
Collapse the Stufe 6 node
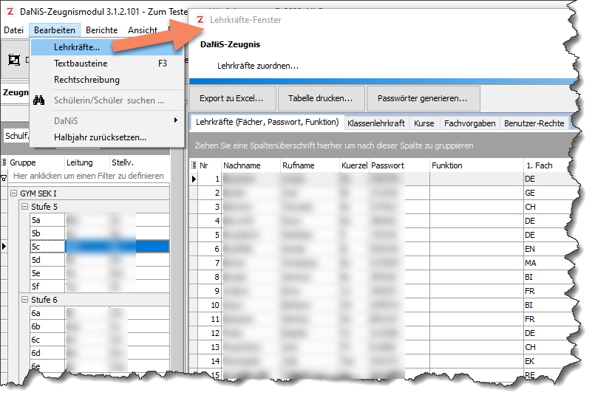[25, 300]
